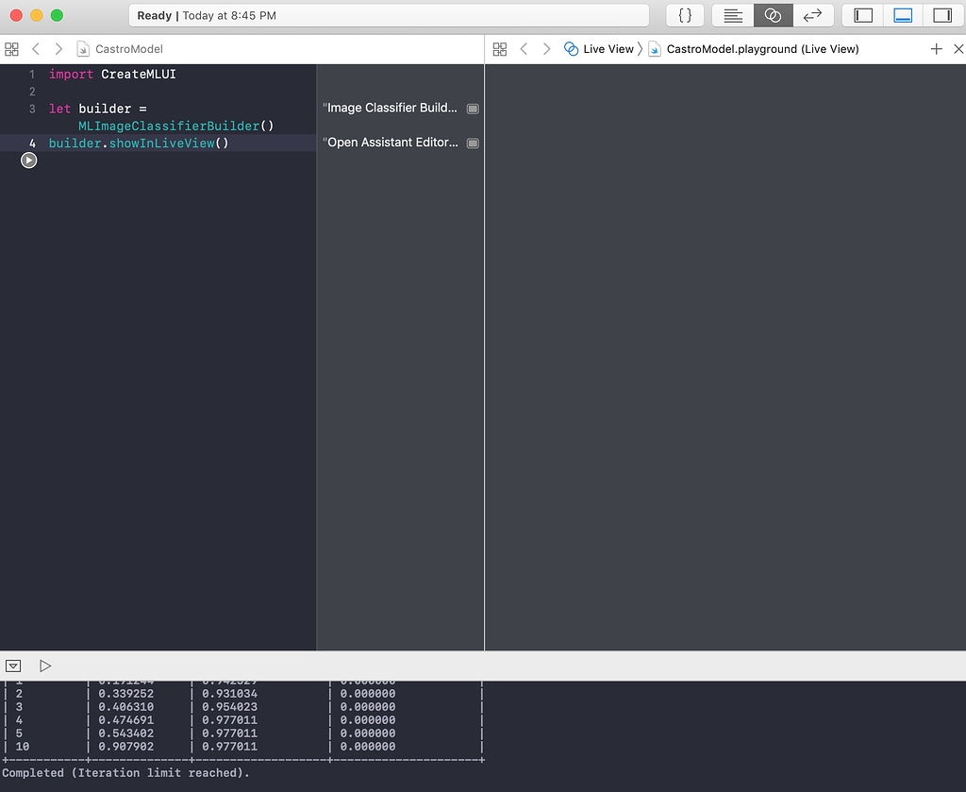The height and width of the screenshot is (792, 966).
Task: Click Completed (Iteration limit reached) message
Action: point(125,773)
